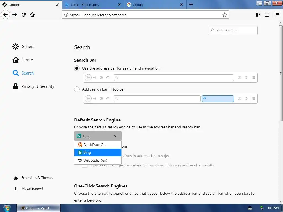Open General preferences category

tap(24, 46)
